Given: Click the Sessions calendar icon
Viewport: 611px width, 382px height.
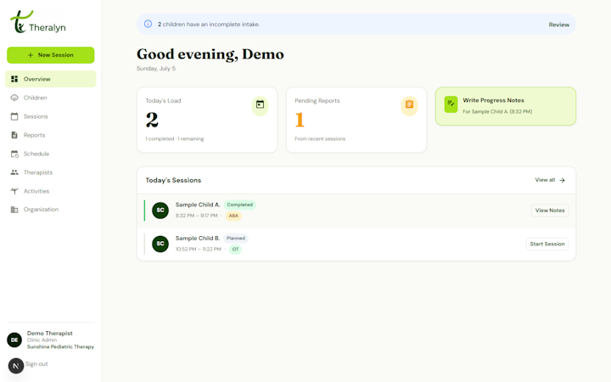Looking at the screenshot, I should click(x=14, y=116).
